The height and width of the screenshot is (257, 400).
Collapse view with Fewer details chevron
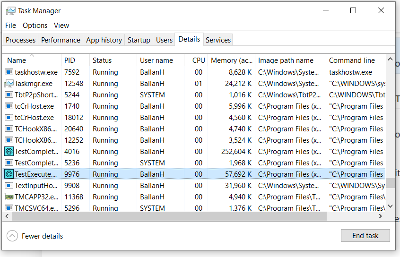coord(12,236)
